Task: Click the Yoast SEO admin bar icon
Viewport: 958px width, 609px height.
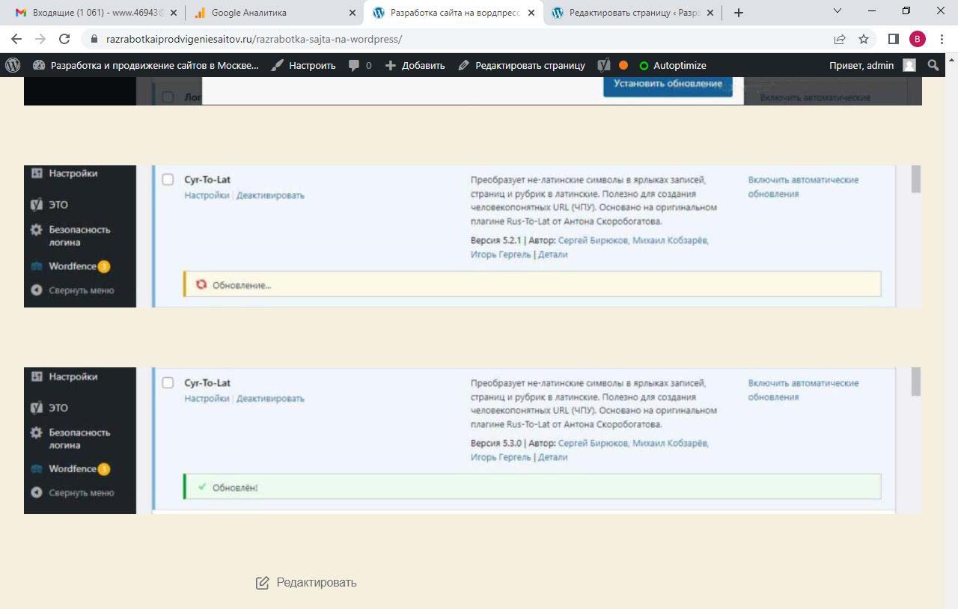Action: pyautogui.click(x=604, y=65)
